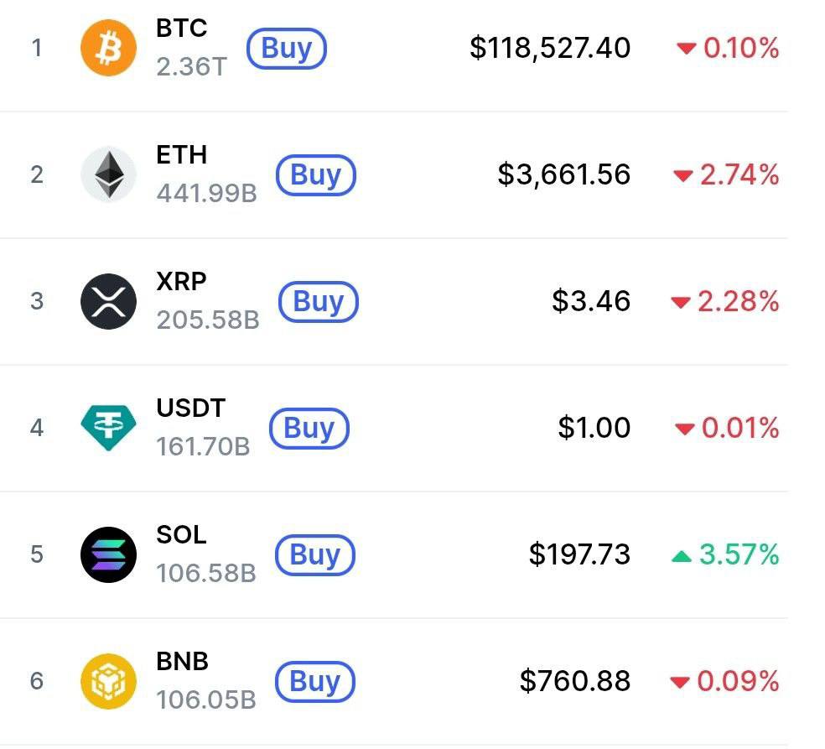825x749 pixels.
Task: Select the Buy button for SOL
Action: click(x=315, y=554)
